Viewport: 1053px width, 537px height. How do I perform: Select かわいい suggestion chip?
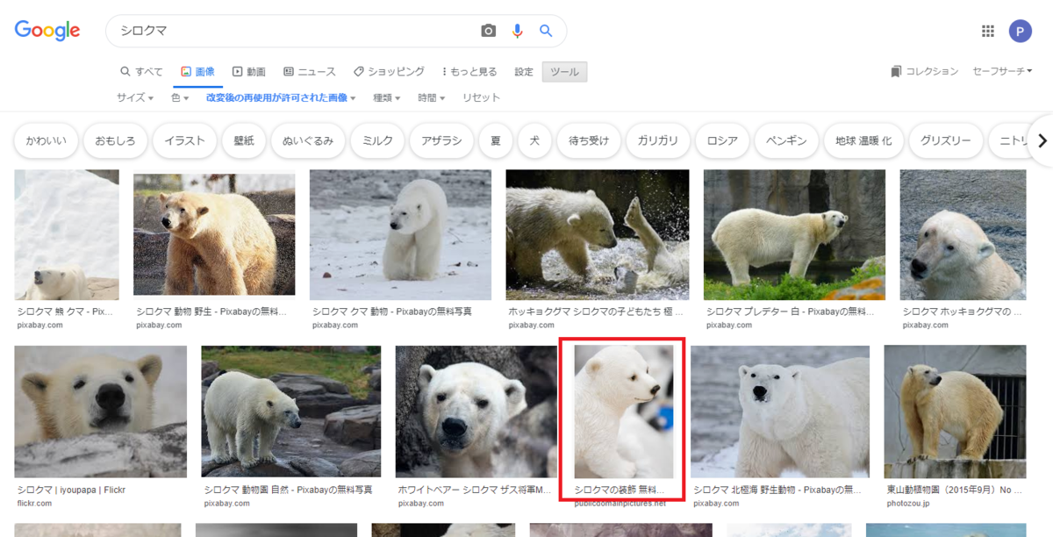click(47, 140)
